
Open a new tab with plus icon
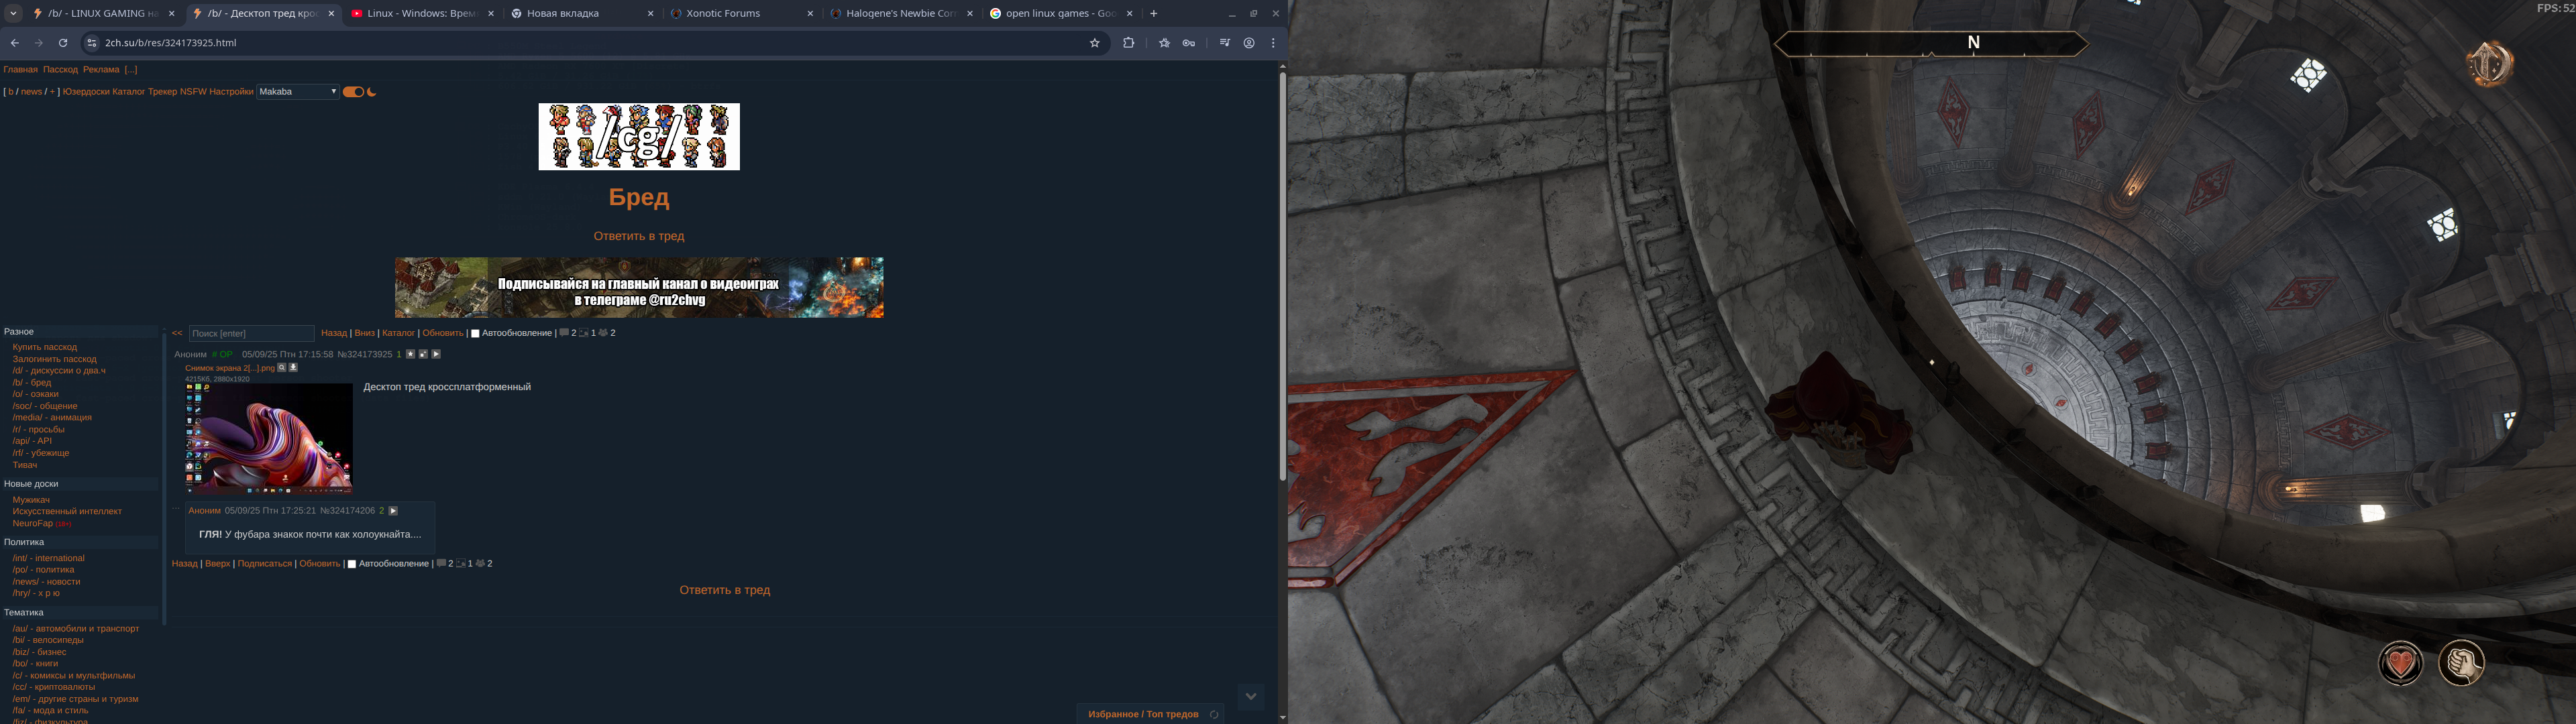(x=1154, y=13)
